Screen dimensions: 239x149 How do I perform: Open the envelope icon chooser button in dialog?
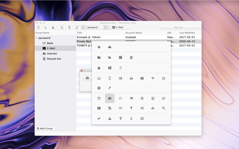tap(87, 78)
